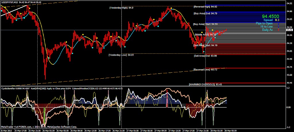Click 0.00 on the indicator scale
Viewport: 294px width, 132px height.
(289, 107)
